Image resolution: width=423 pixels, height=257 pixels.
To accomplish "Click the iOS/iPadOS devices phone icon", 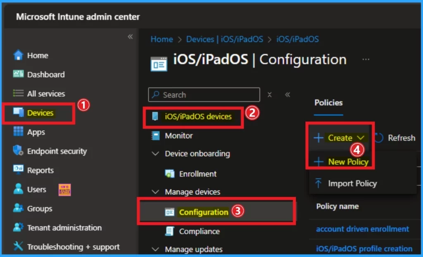I will coord(155,117).
